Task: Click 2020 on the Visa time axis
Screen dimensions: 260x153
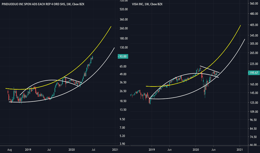Action: 196,150
